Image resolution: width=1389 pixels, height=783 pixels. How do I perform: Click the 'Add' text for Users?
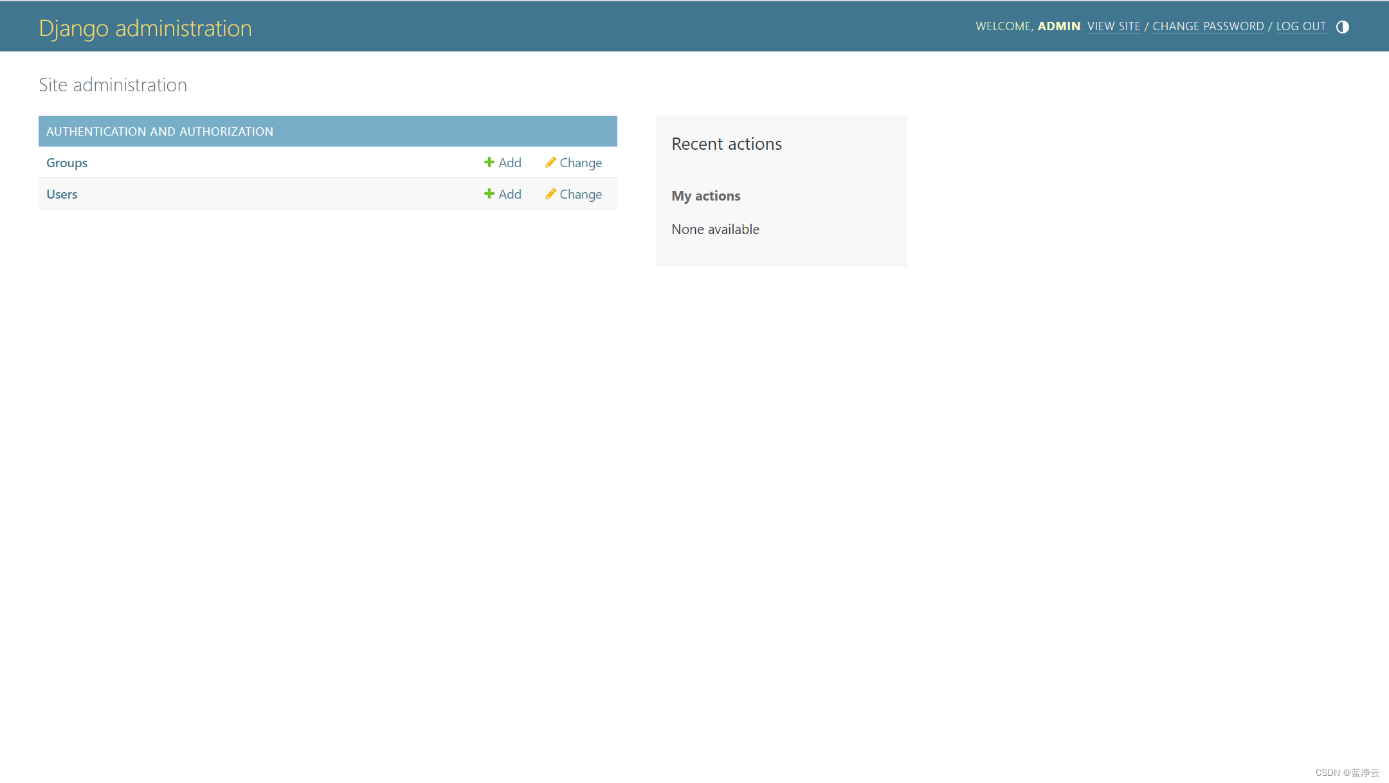510,194
